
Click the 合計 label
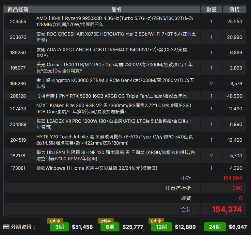coord(188,210)
